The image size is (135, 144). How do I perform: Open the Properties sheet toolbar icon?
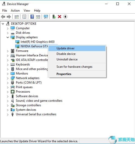click(24, 17)
